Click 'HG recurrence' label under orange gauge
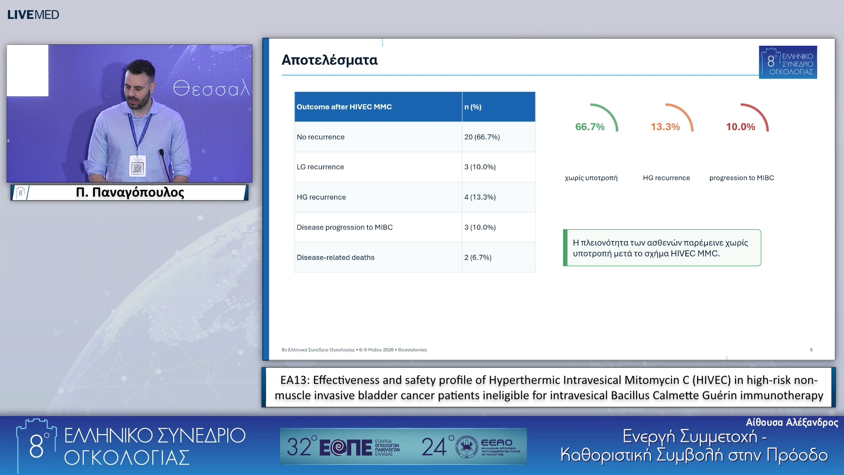The image size is (844, 475). tap(666, 178)
